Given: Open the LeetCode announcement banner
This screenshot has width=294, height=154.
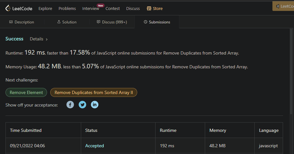Looking at the screenshot, I should (283, 6).
